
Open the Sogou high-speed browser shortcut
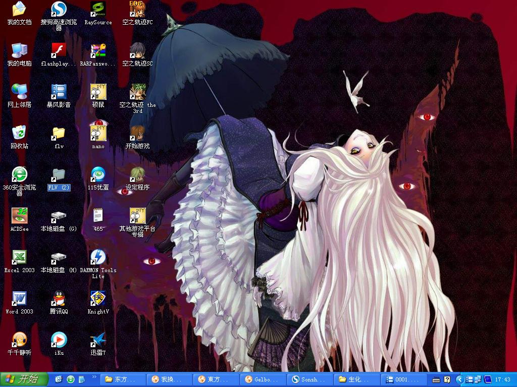point(59,10)
